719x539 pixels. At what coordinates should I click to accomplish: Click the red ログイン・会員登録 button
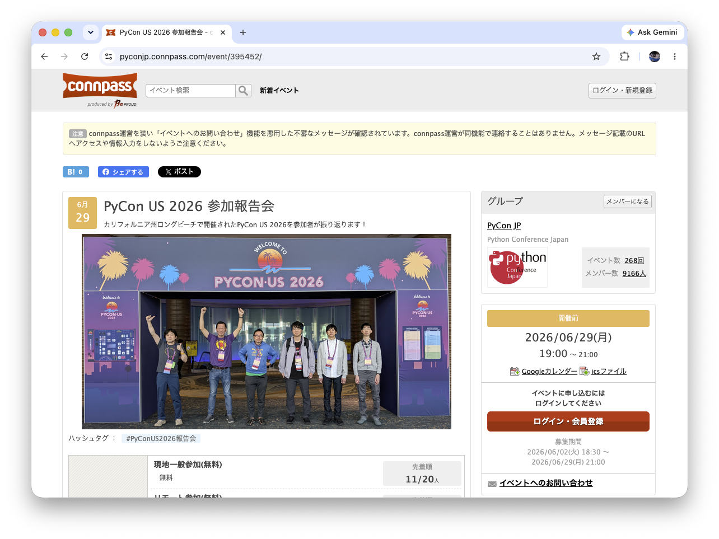[568, 421]
